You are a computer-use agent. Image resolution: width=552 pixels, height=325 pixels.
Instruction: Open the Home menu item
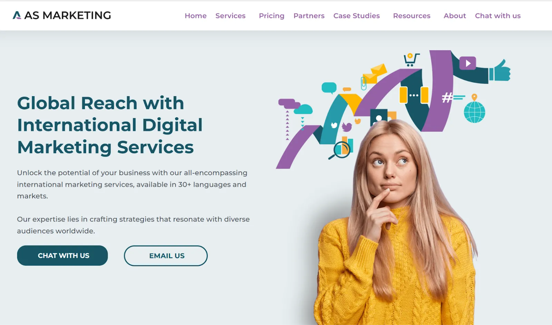[196, 16]
